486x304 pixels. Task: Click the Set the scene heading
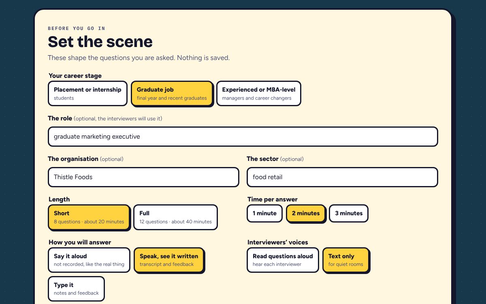tap(100, 42)
